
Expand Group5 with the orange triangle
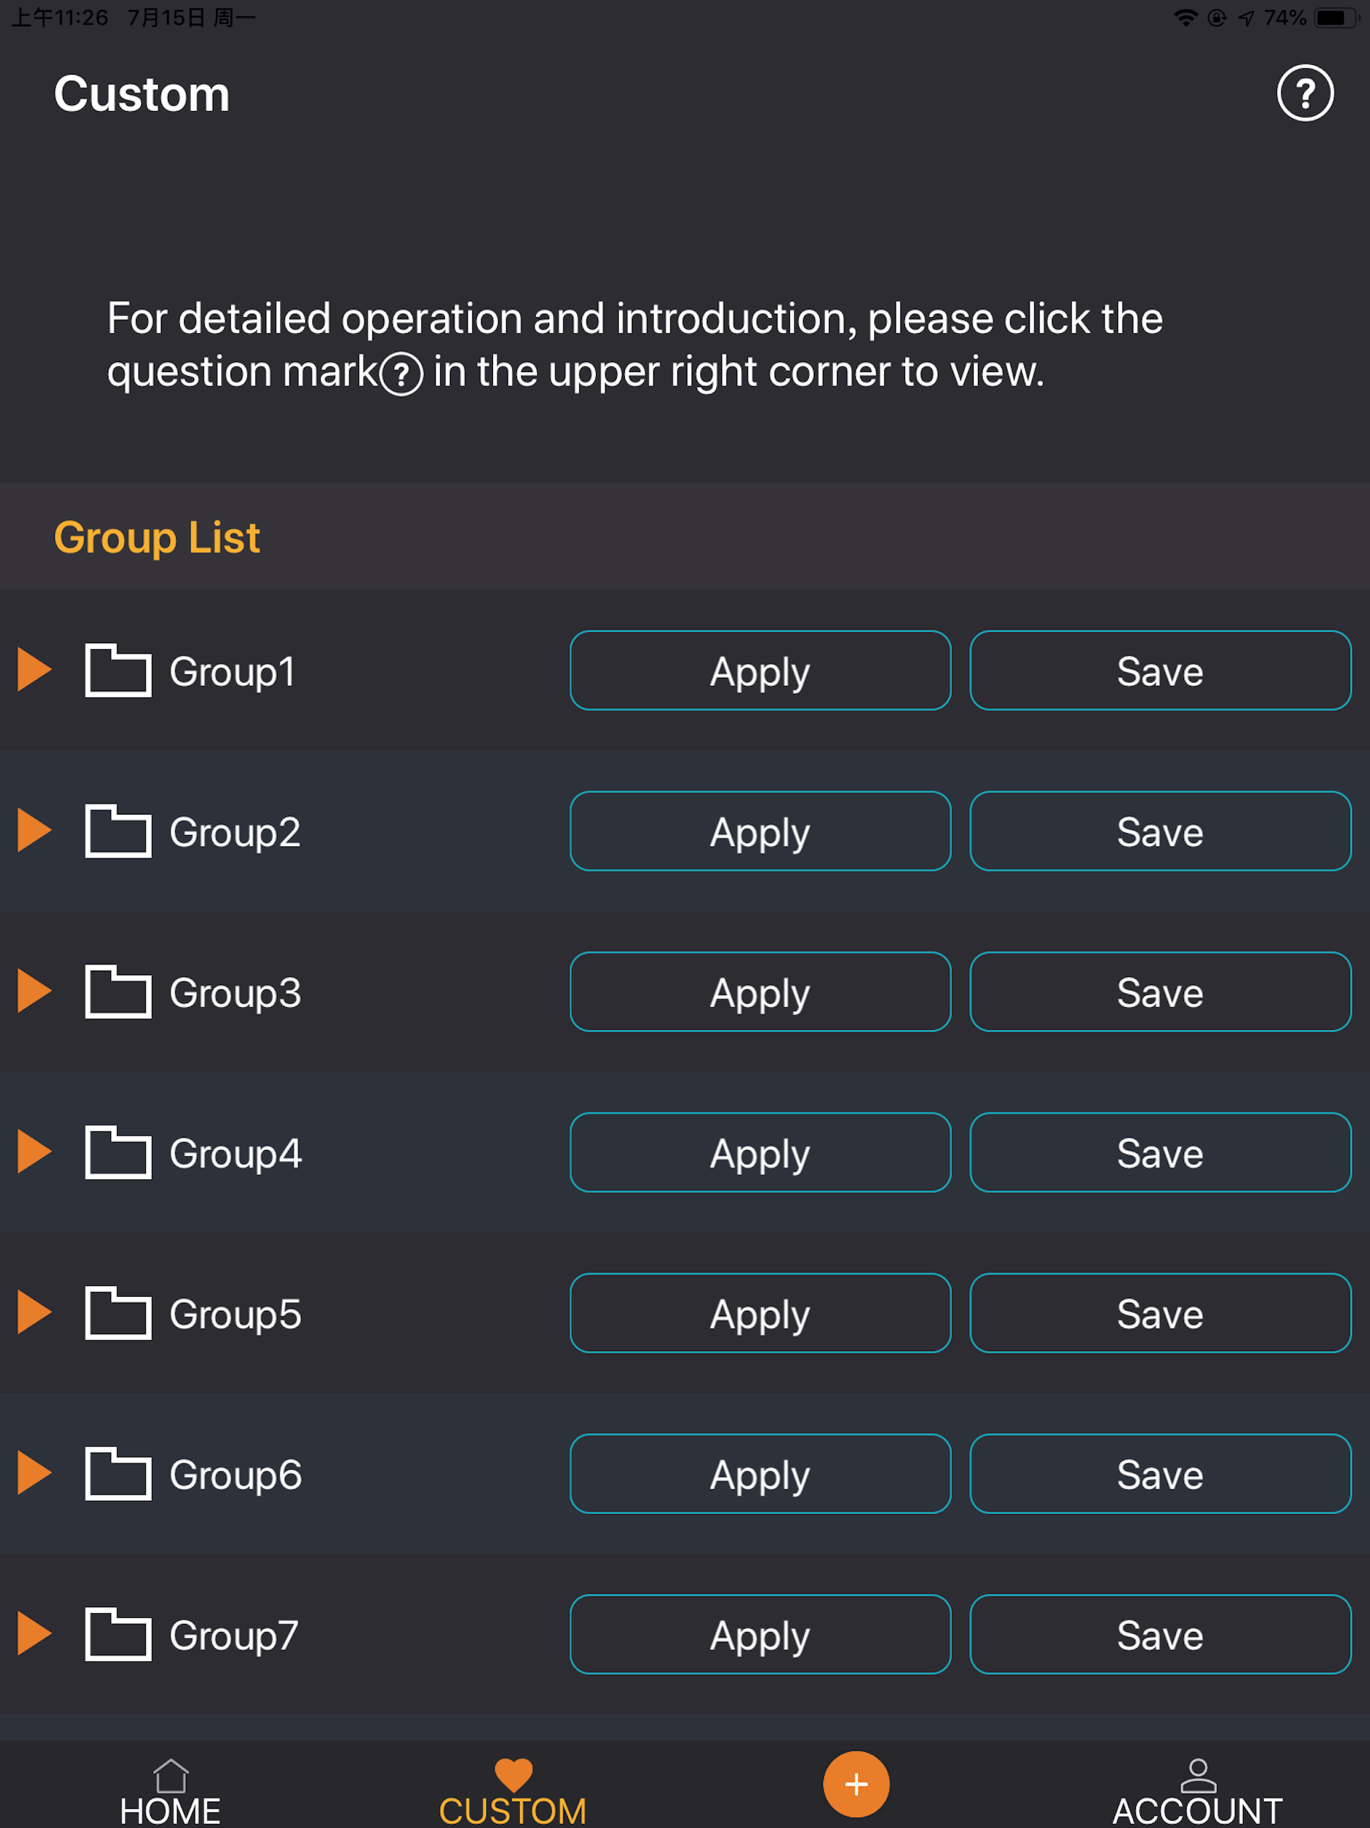35,1312
